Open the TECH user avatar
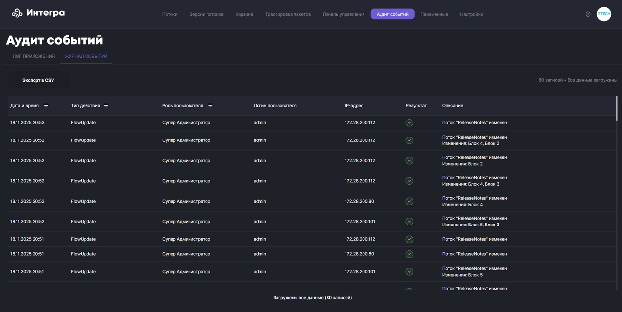The width and height of the screenshot is (622, 312). coord(604,14)
